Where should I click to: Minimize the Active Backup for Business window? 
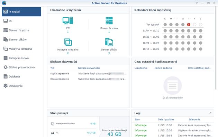tap(202, 3)
